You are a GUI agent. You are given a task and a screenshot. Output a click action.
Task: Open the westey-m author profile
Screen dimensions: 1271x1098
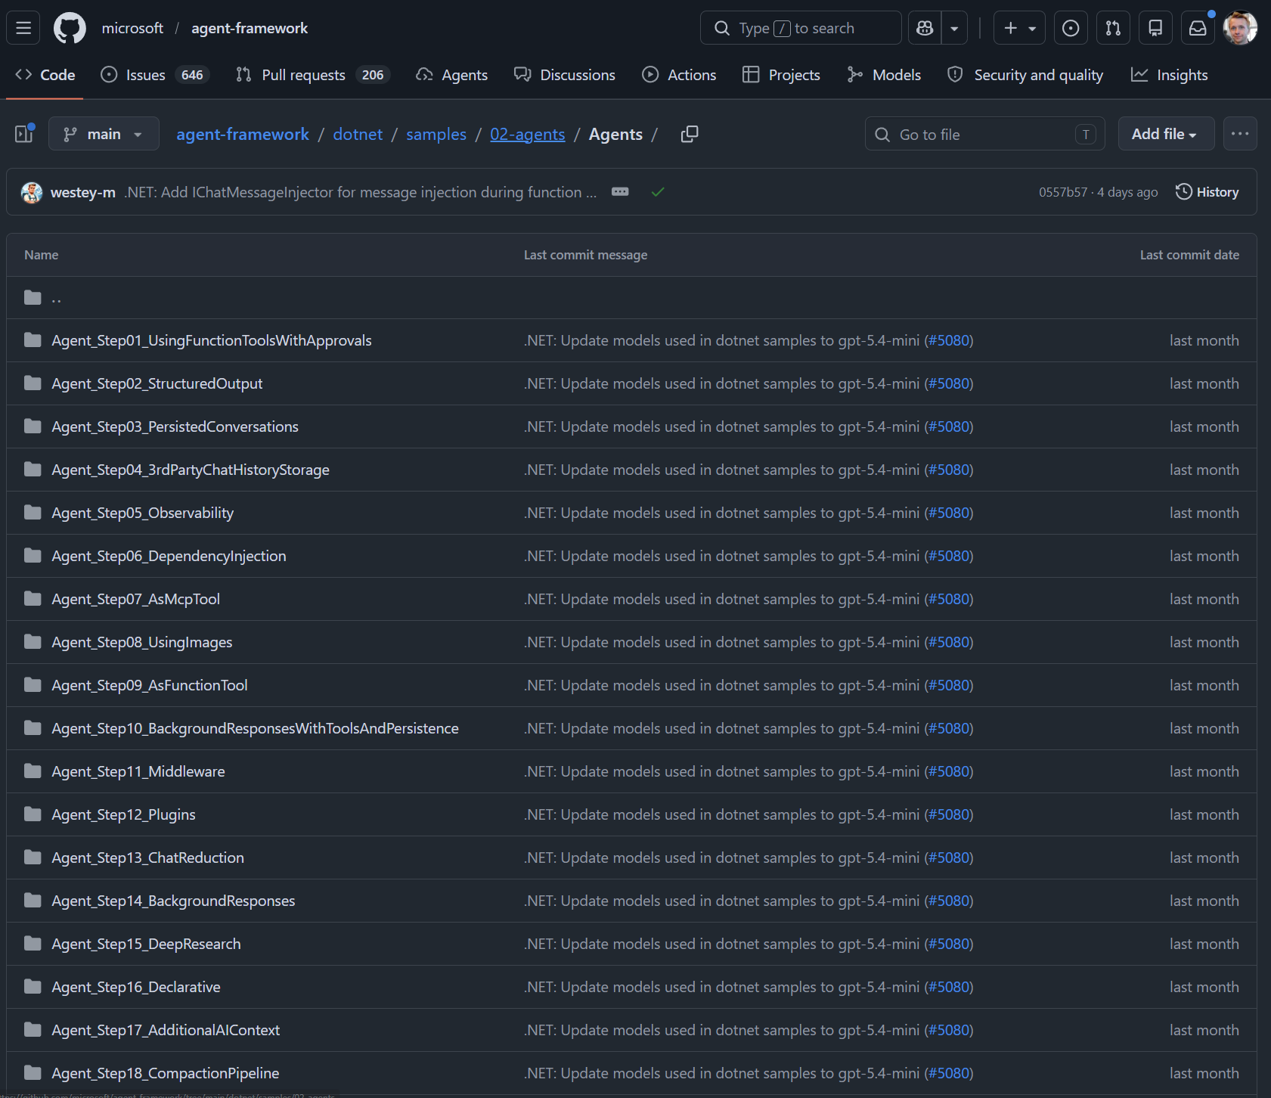click(x=83, y=192)
